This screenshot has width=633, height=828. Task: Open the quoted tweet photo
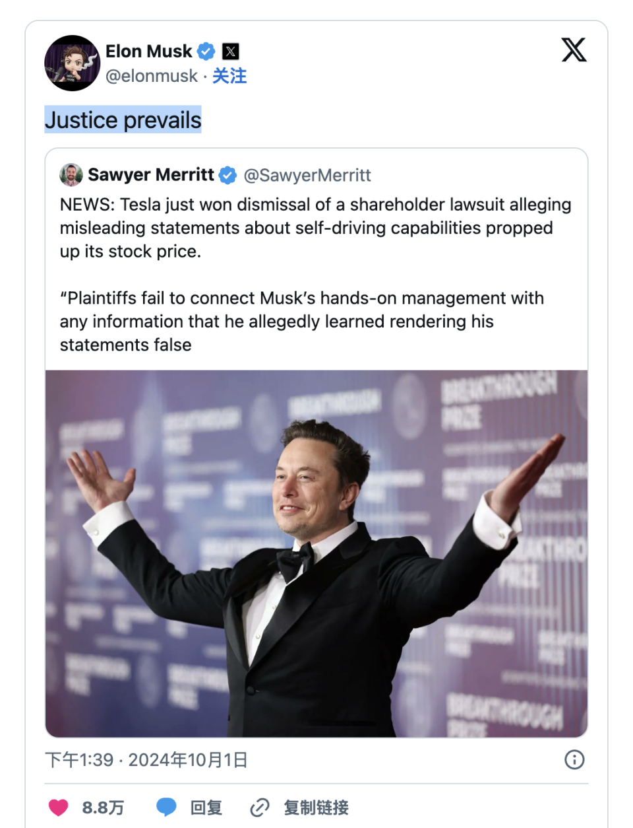316,553
